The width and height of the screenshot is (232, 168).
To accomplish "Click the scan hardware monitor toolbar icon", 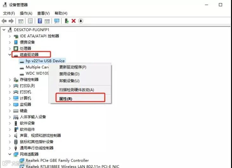I will coord(57,21).
